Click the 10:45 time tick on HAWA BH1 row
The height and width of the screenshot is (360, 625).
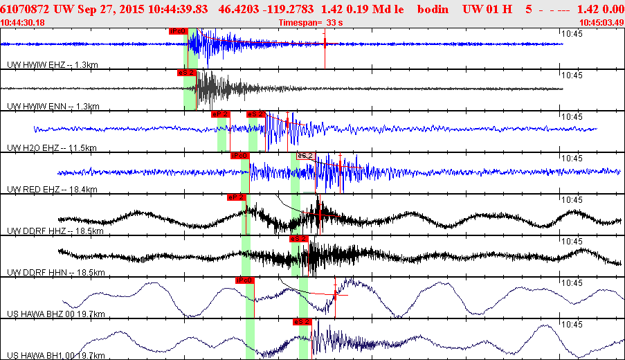(572, 325)
